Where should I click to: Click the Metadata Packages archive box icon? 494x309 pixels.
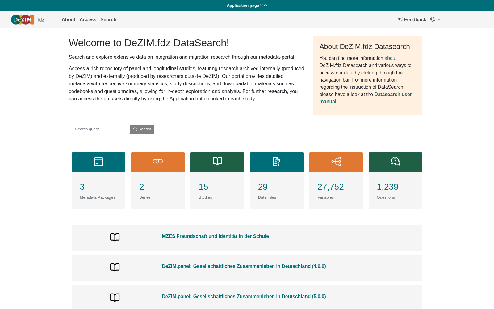tap(98, 161)
